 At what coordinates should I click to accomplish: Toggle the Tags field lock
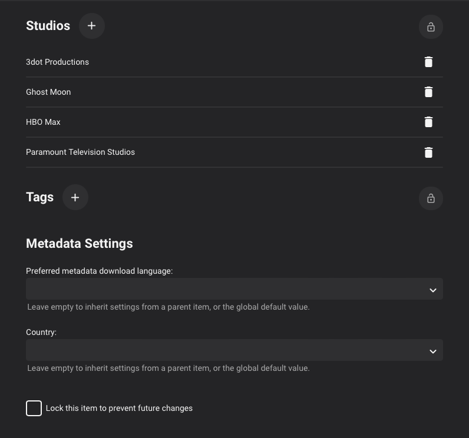pyautogui.click(x=431, y=198)
